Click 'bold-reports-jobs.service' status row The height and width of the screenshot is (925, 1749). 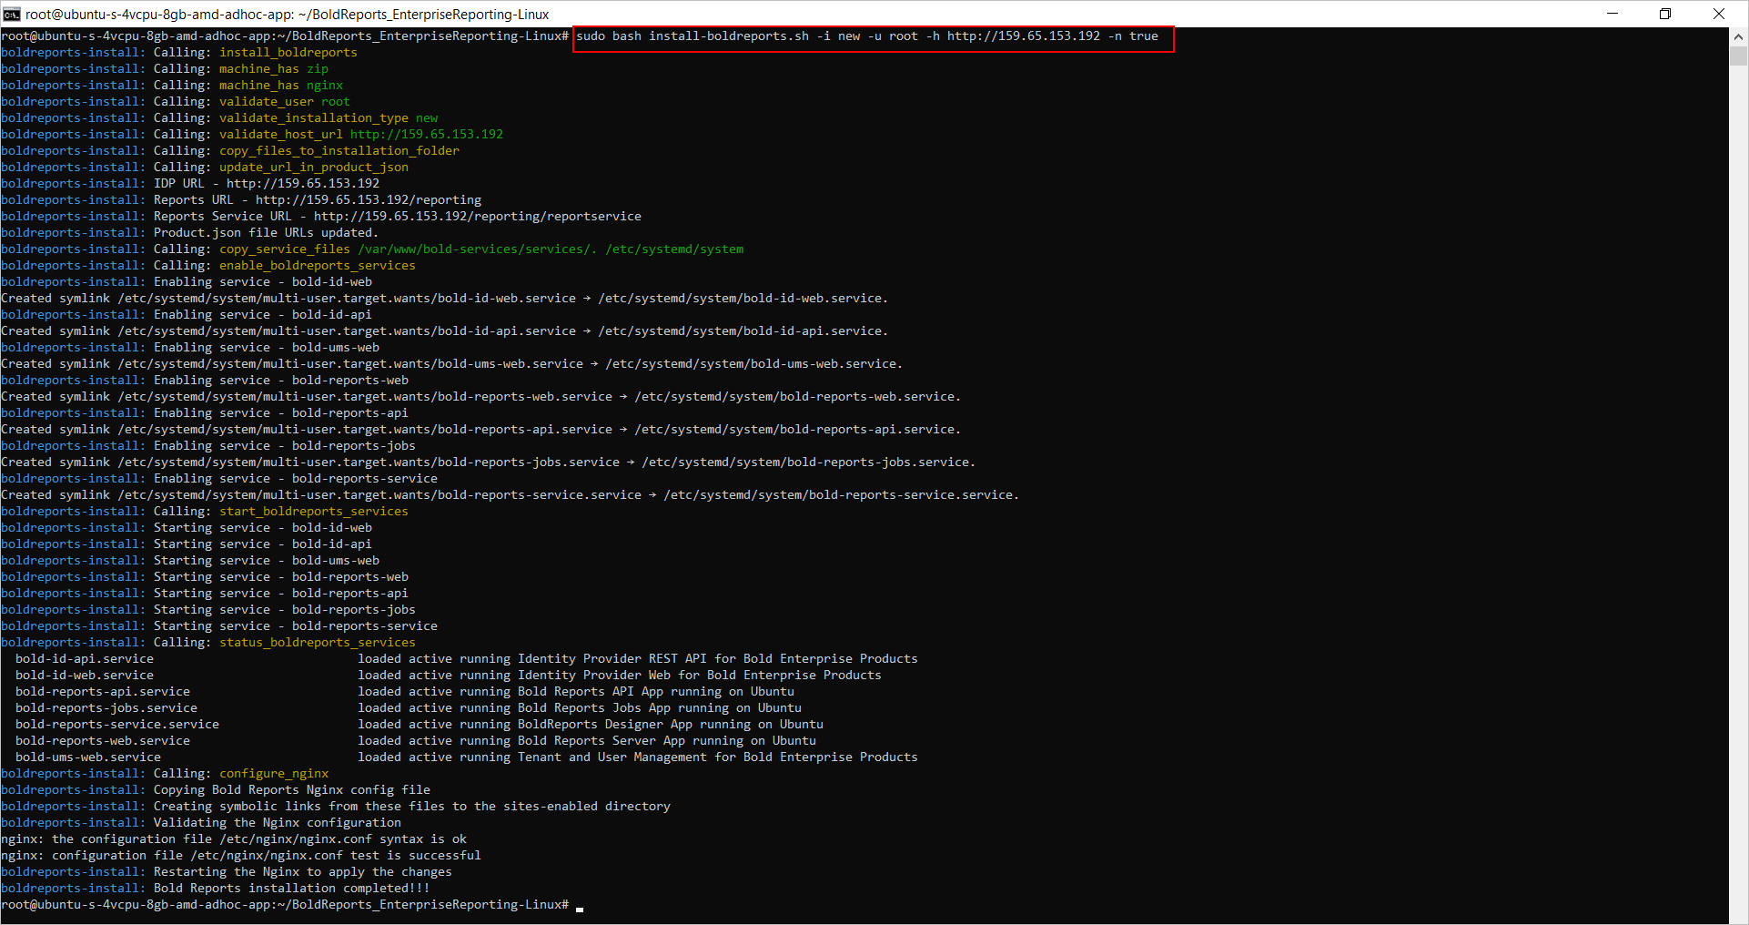point(409,708)
